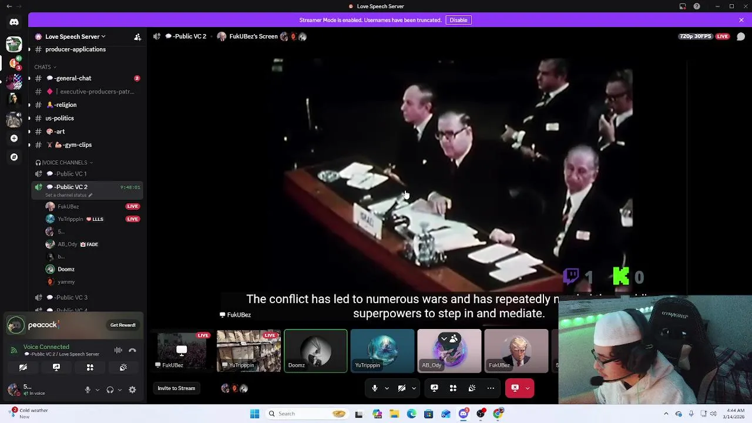Join the Public VC 1 voice channel
Screen dimensions: 752x423
pyautogui.click(x=88, y=174)
